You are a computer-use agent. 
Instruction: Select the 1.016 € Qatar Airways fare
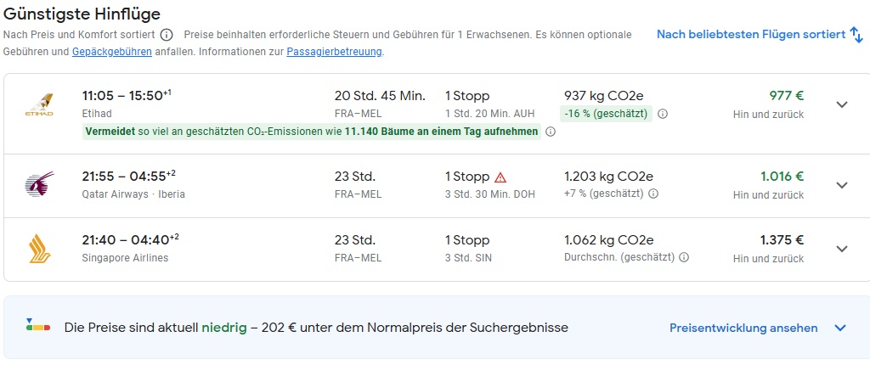pos(782,177)
